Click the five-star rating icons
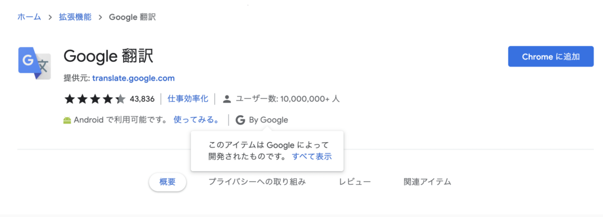The height and width of the screenshot is (217, 603). coord(95,99)
